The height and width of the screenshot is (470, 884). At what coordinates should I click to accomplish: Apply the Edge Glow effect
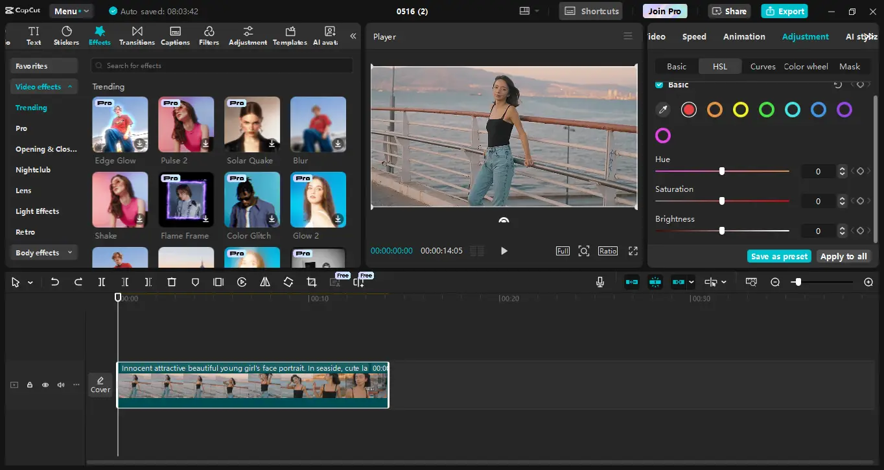click(x=119, y=124)
